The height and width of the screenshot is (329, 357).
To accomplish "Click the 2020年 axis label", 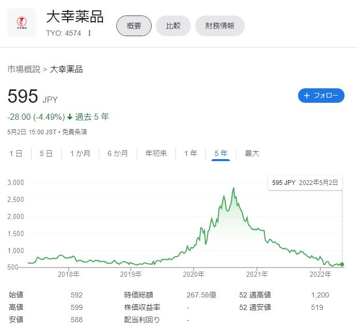I will (x=194, y=274).
